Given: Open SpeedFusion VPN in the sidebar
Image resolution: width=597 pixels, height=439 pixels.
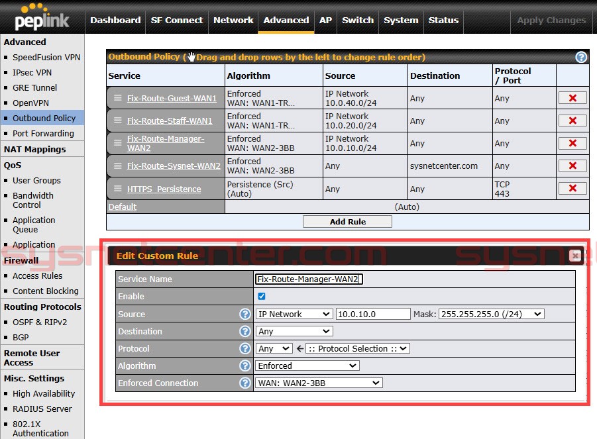Looking at the screenshot, I should click(46, 57).
